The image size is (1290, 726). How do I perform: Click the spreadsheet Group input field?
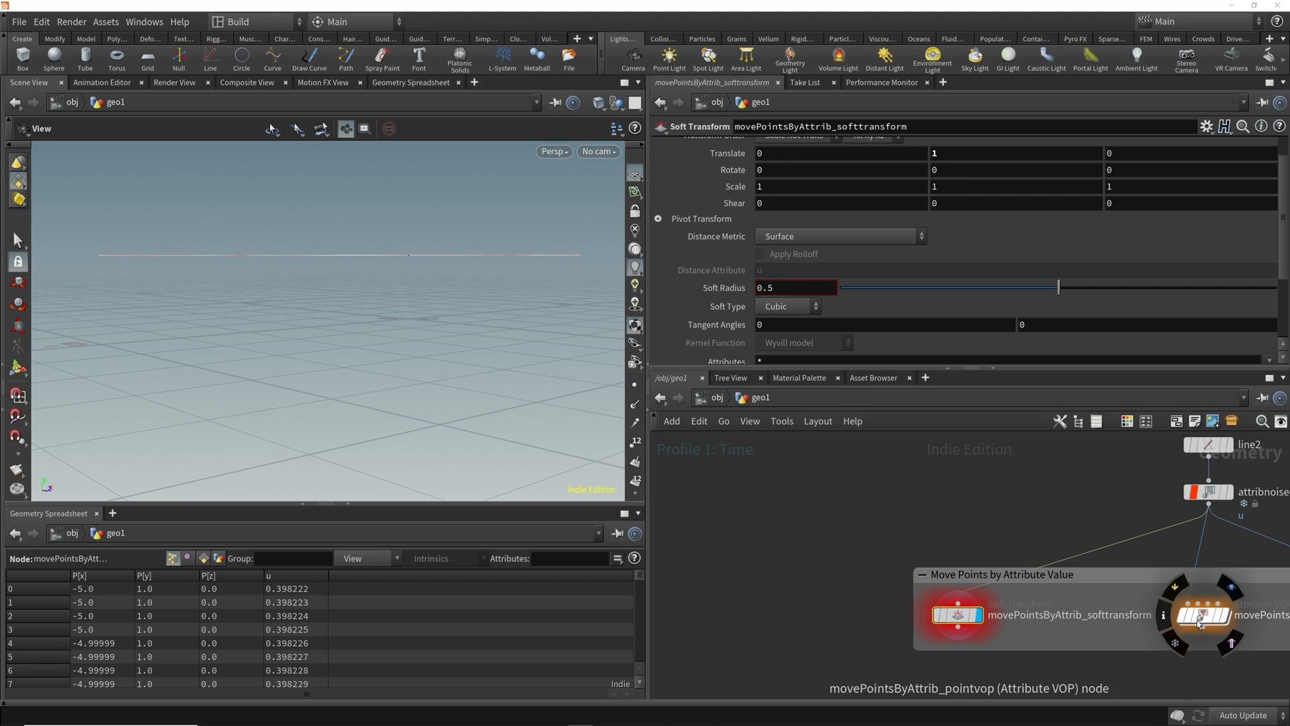[294, 559]
